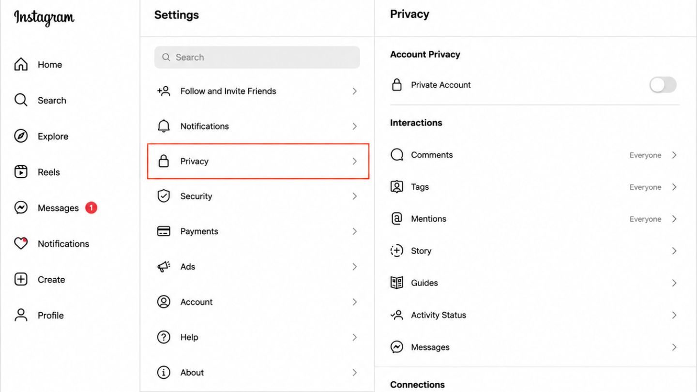
Task: Click the Security shield icon
Action: tap(164, 196)
